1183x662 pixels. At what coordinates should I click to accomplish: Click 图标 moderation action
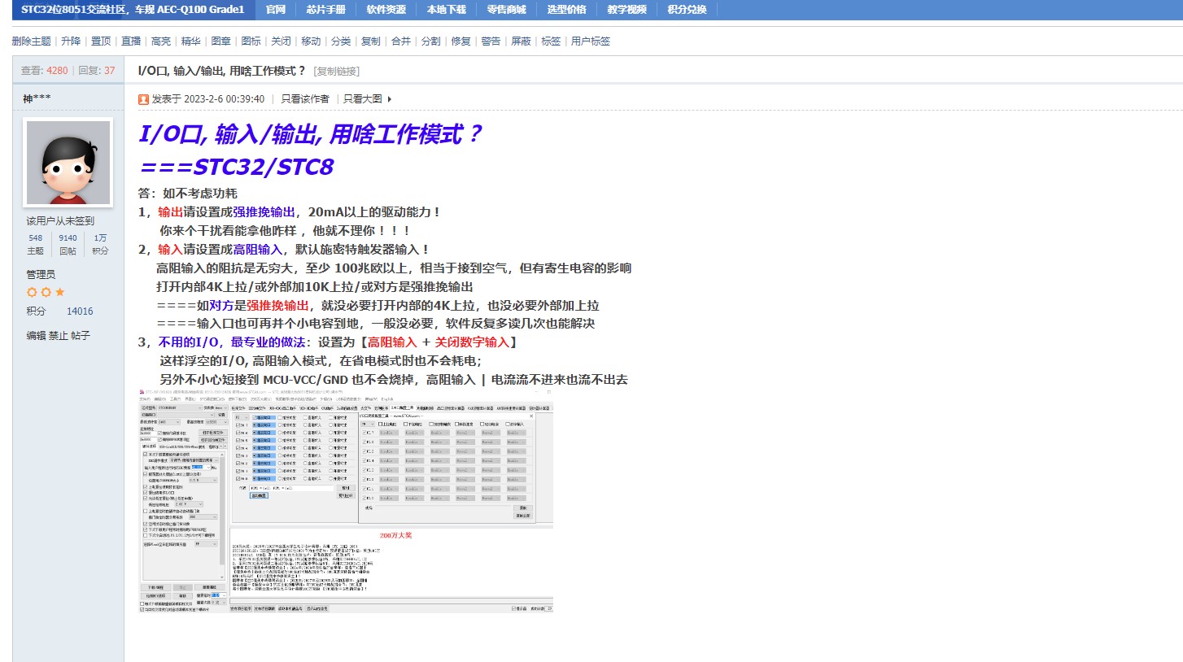coord(251,41)
